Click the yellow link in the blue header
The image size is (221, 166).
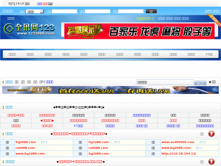coord(145,19)
